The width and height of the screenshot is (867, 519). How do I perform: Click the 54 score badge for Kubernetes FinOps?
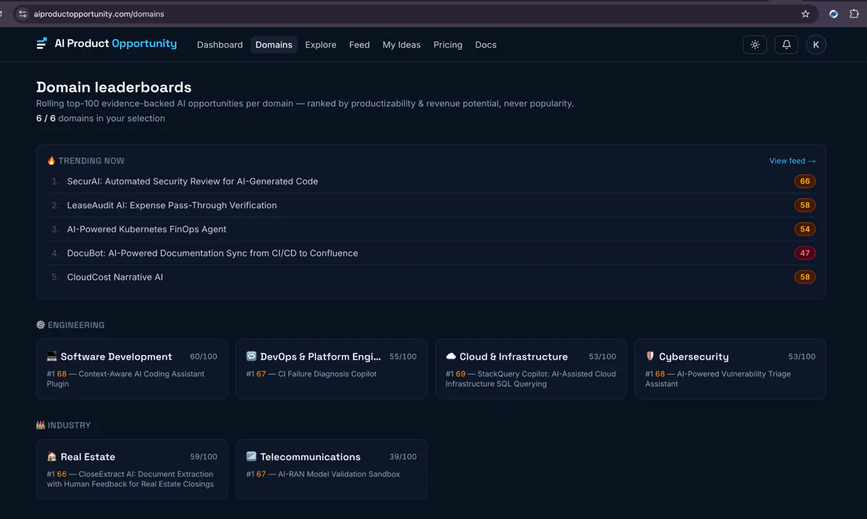click(805, 229)
